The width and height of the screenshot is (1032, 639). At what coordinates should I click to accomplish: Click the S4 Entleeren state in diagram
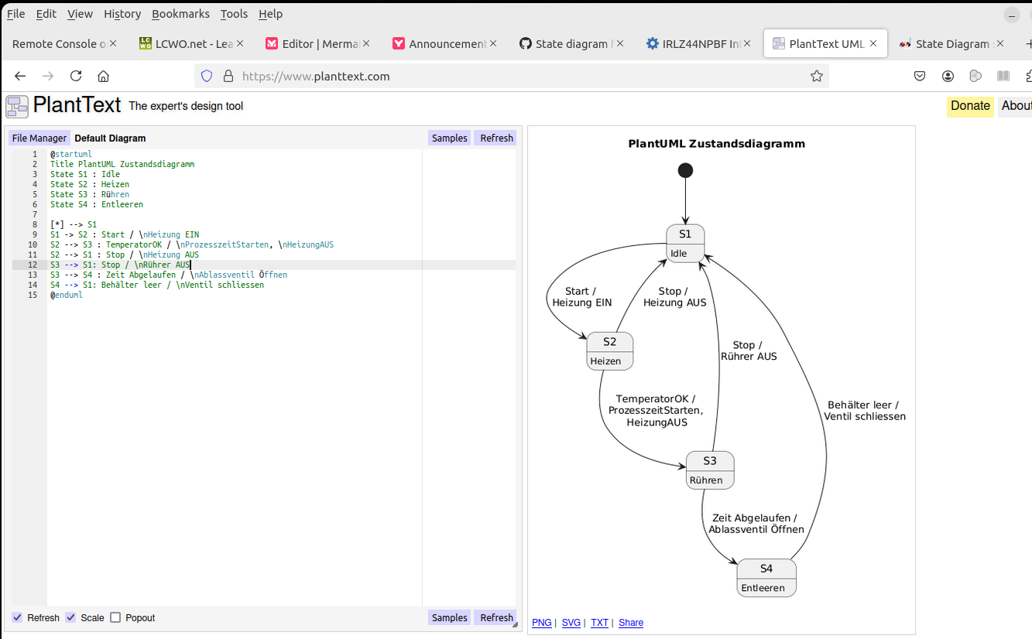766,577
